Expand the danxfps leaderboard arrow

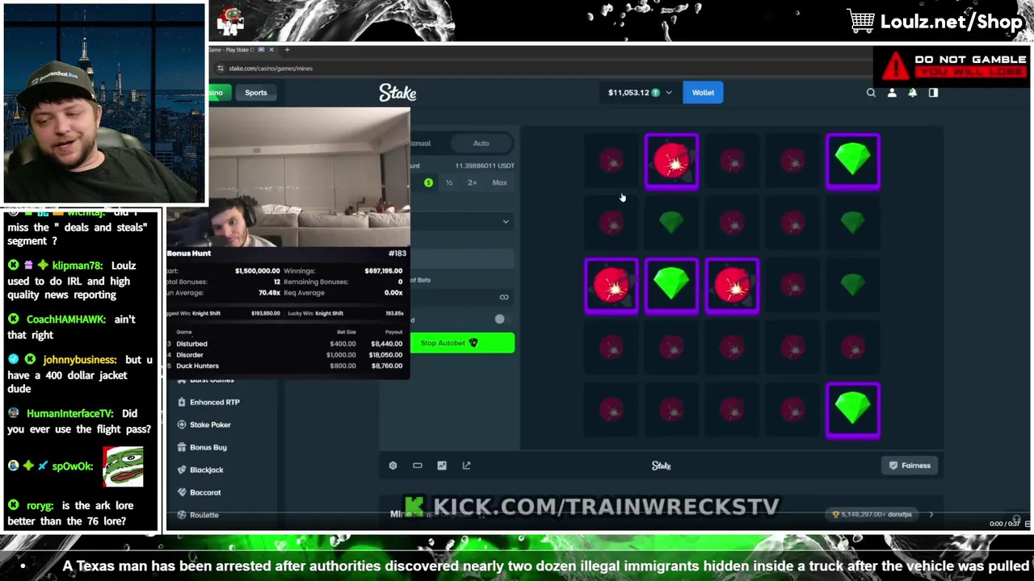tap(931, 515)
